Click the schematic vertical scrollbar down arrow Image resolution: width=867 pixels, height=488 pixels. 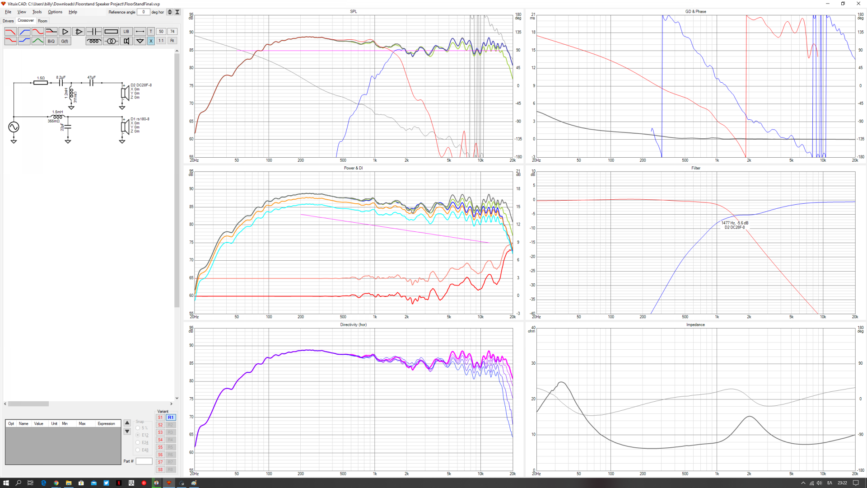(177, 398)
